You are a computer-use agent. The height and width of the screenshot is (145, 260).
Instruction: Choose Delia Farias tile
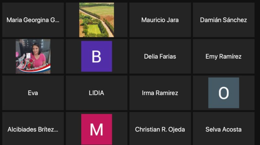(x=160, y=56)
